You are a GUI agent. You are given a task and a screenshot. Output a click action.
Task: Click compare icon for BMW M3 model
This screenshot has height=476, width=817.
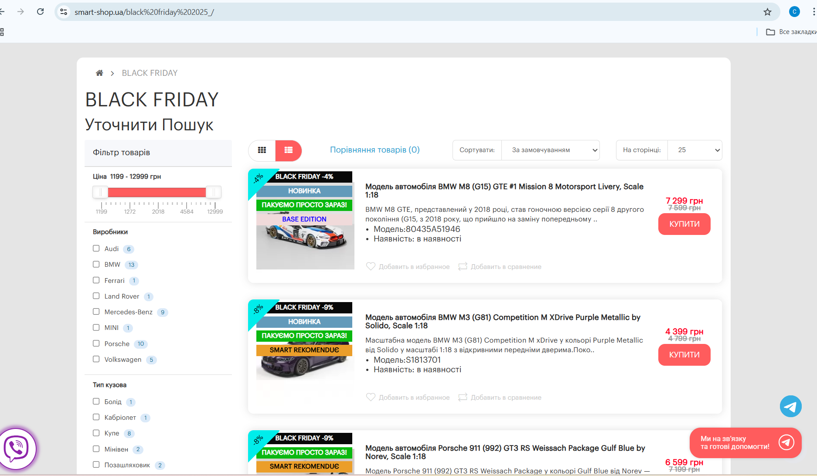click(x=463, y=397)
